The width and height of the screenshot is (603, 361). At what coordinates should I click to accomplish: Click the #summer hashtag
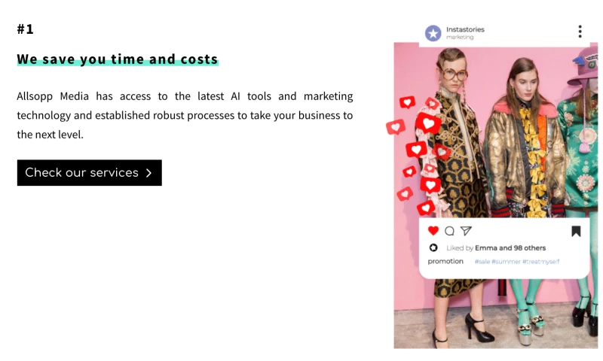pyautogui.click(x=506, y=262)
